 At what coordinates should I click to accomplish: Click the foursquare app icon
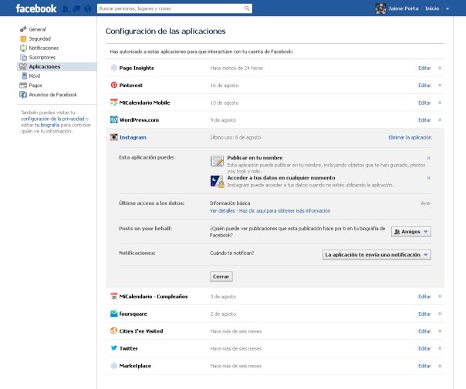tap(113, 314)
